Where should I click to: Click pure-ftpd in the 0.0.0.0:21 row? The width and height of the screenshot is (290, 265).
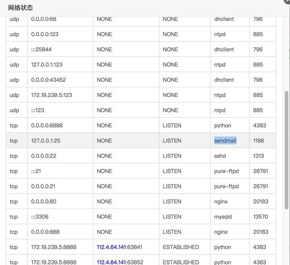(226, 186)
